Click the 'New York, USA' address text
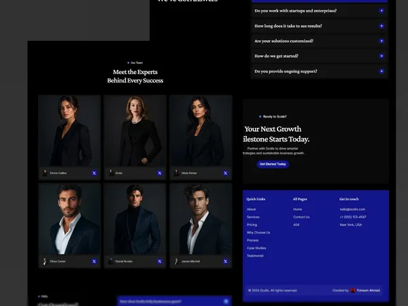Viewport: 408px width, 306px height. coord(351,225)
